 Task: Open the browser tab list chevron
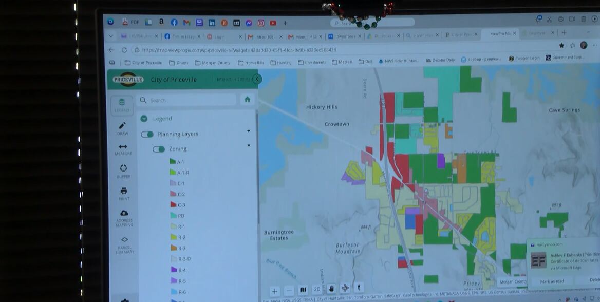point(111,36)
